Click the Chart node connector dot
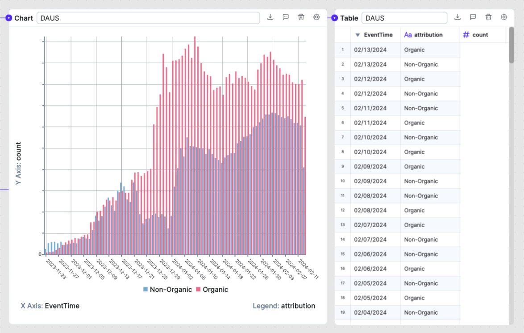 9,18
